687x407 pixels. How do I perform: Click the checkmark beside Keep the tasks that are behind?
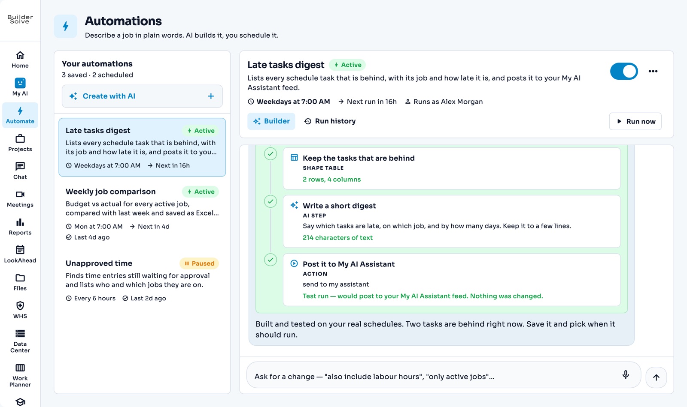271,154
